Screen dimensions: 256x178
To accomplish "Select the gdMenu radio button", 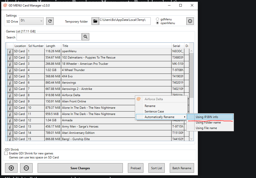I will (x=157, y=19).
